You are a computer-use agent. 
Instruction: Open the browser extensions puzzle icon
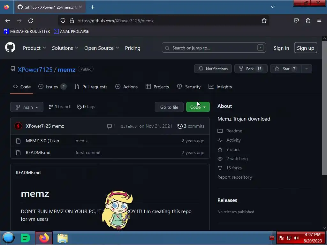pos(308,20)
